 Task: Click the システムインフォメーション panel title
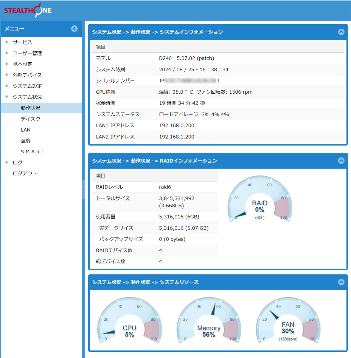(157, 32)
